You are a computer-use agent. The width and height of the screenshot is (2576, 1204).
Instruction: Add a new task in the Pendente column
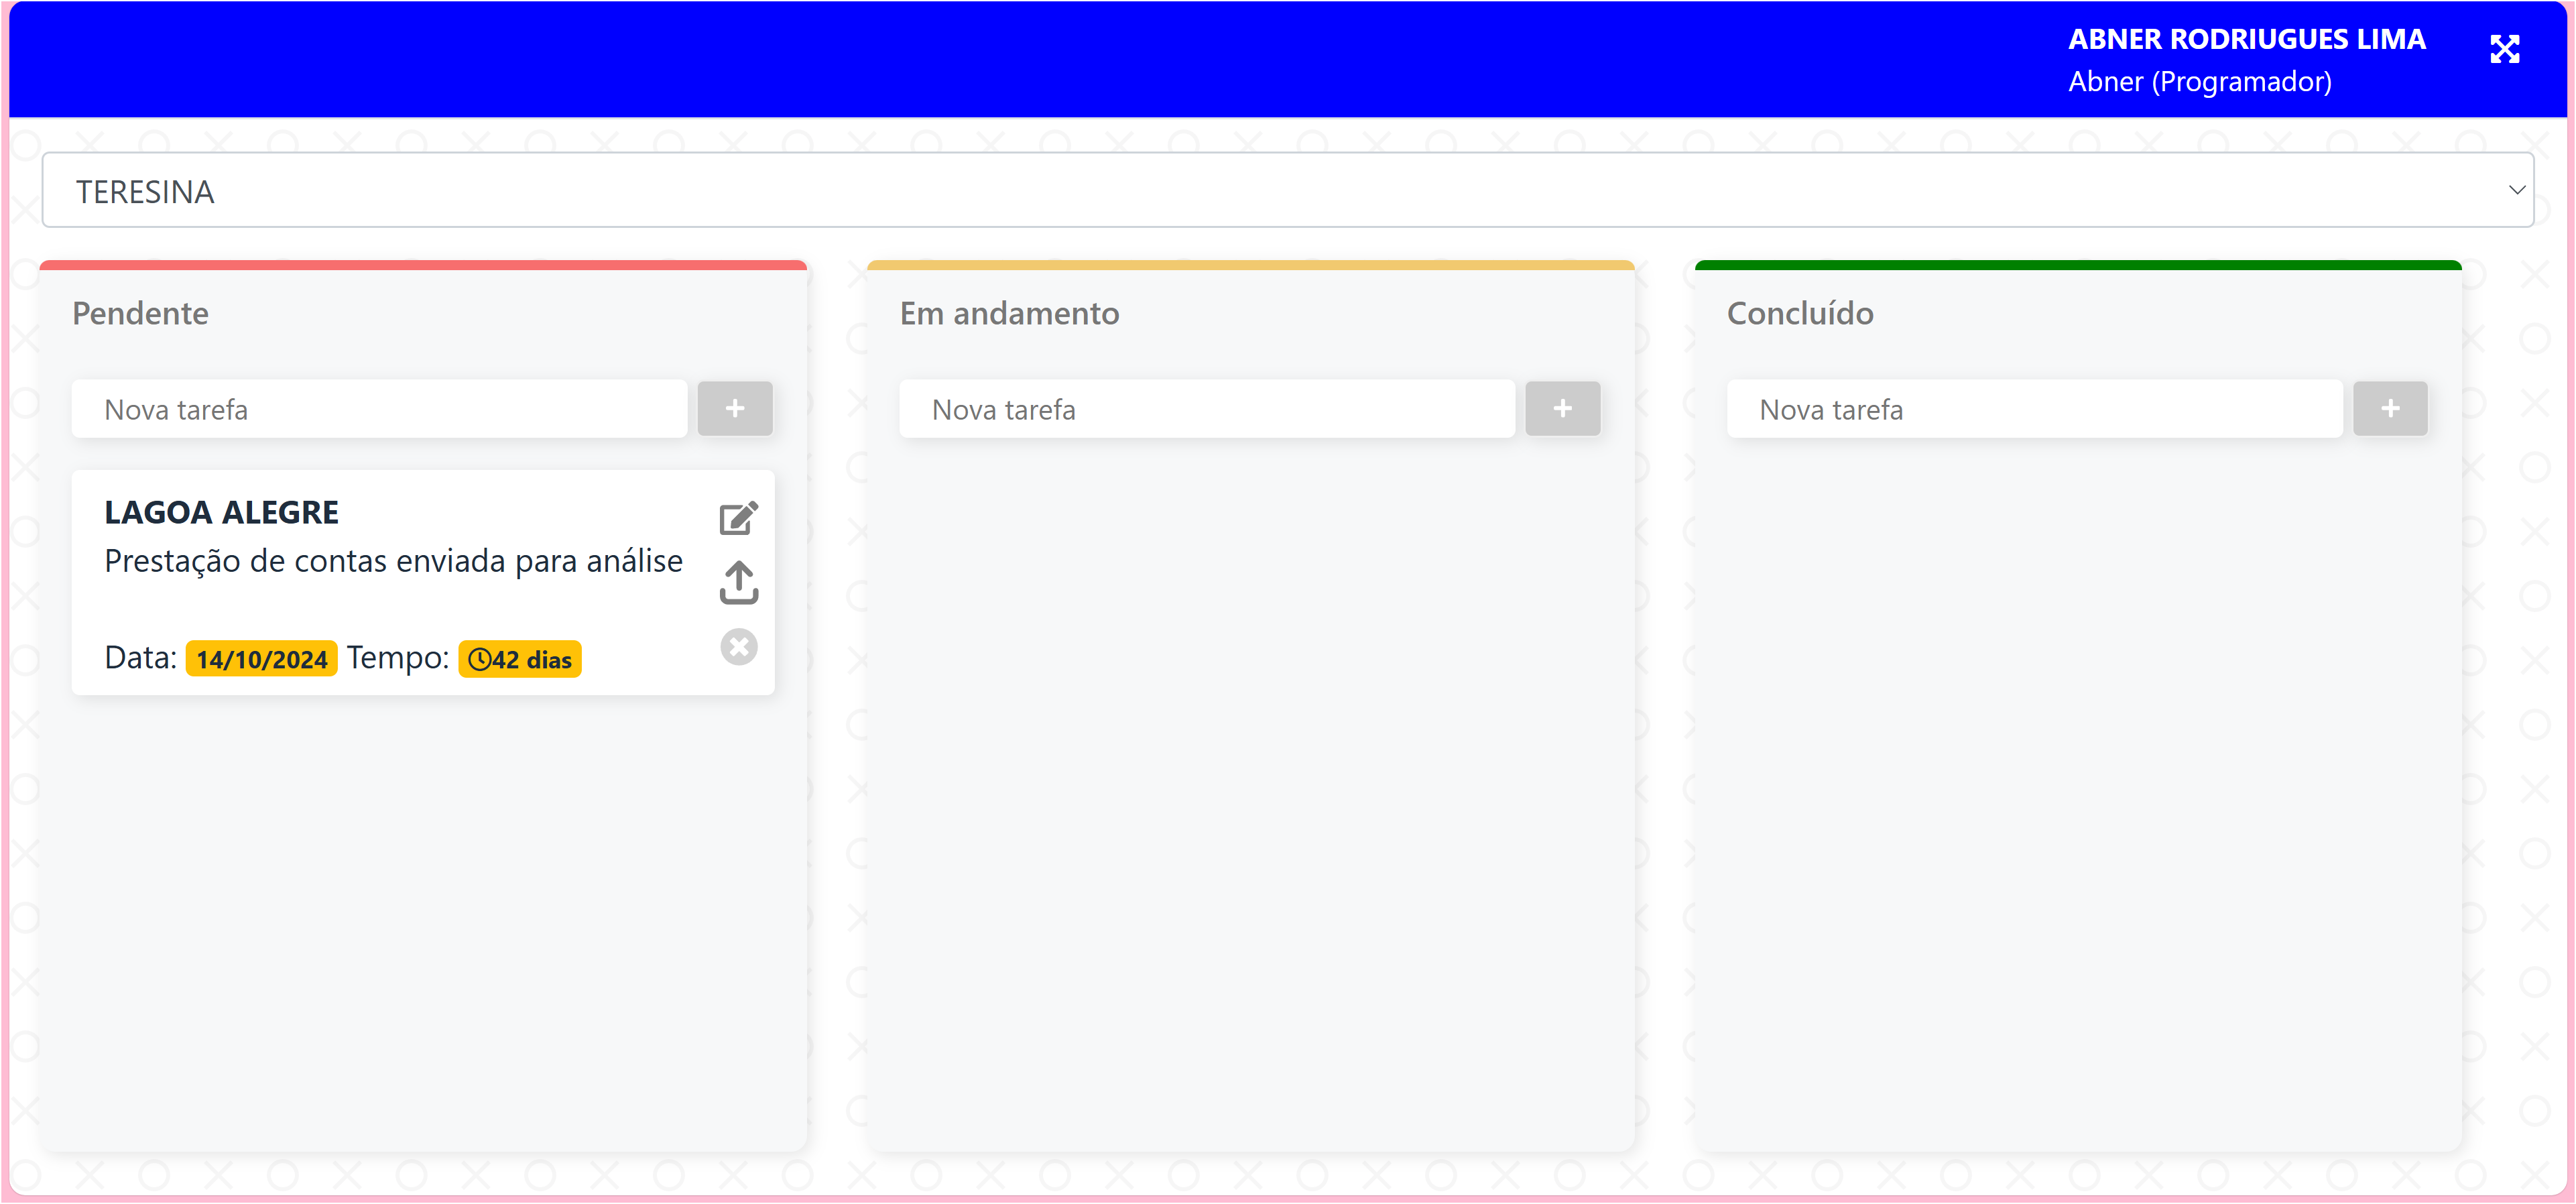coord(734,408)
